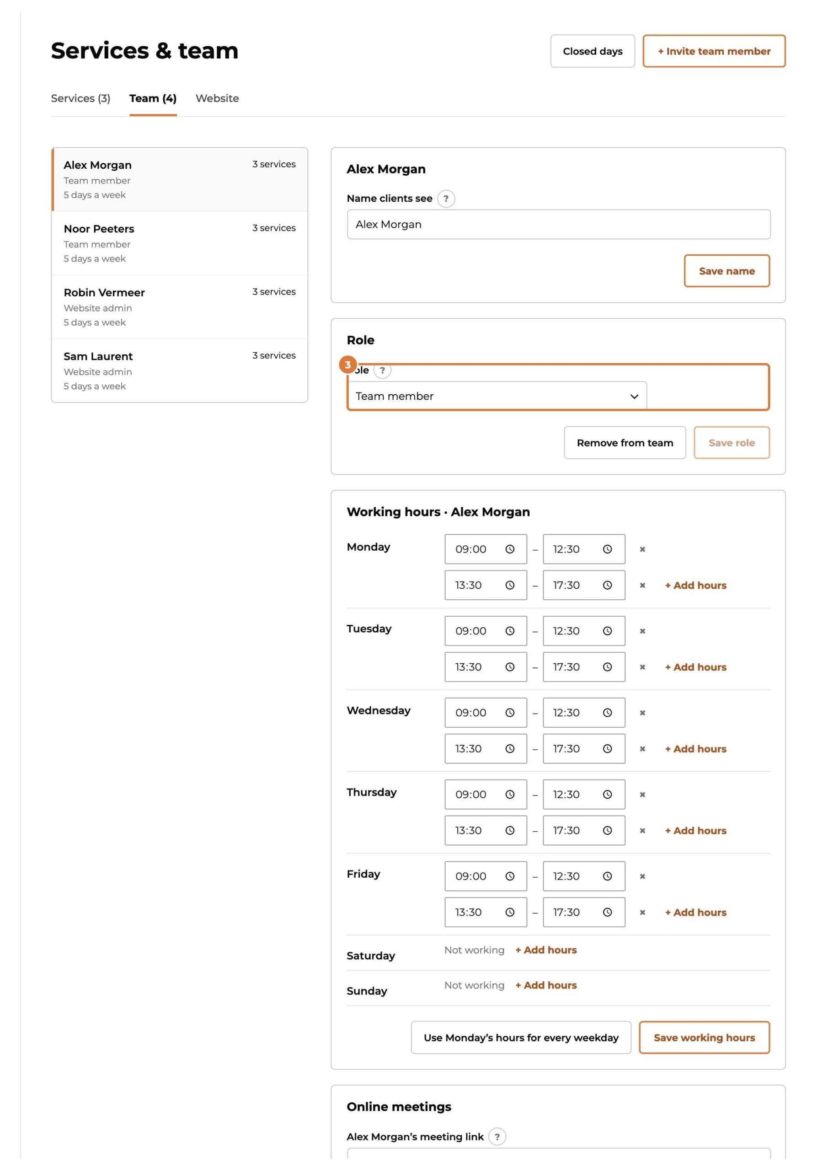This screenshot has height=1171, width=828.
Task: Click help icon beside meeting link label
Action: [497, 1137]
